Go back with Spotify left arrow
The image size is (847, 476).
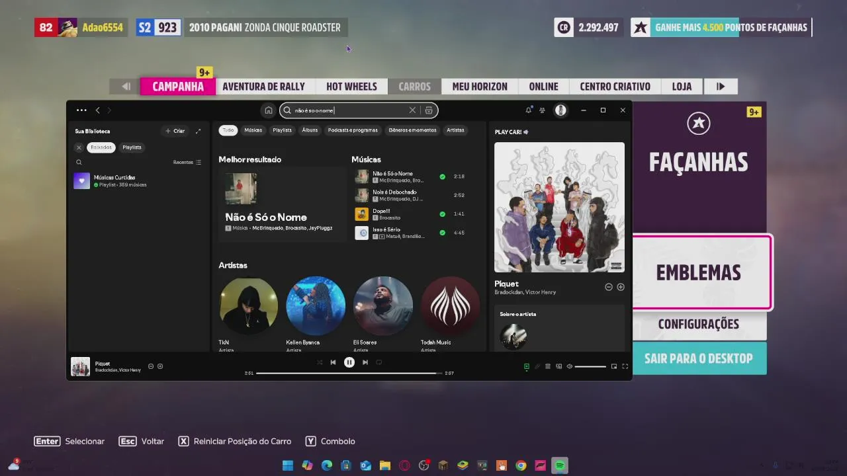coord(97,110)
